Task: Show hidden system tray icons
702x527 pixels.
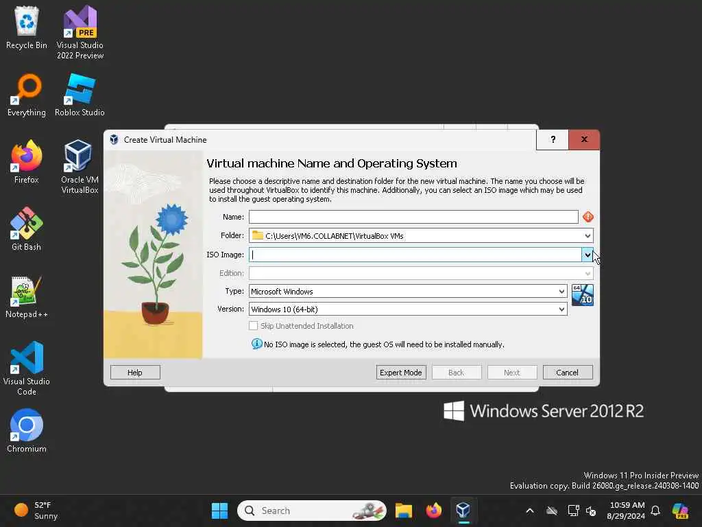Action: pyautogui.click(x=530, y=511)
